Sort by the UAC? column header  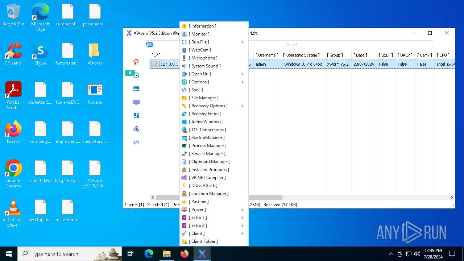[405, 55]
